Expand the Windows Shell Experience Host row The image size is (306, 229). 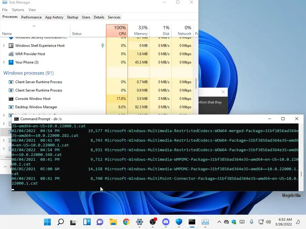coord(4,46)
